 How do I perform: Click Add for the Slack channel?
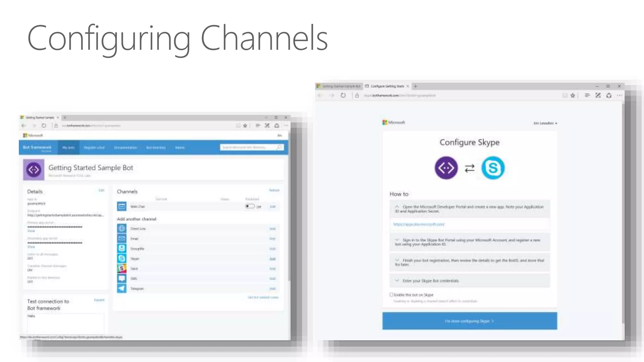272,269
